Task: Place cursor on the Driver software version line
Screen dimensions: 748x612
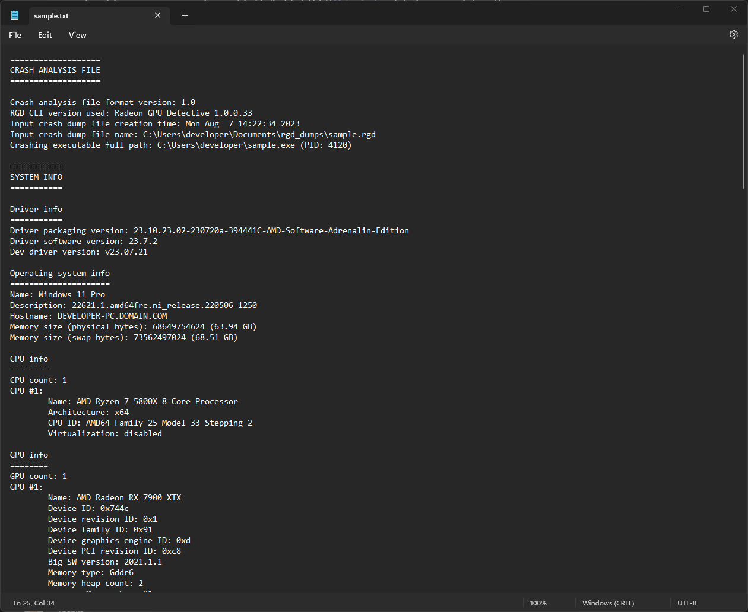Action: (x=83, y=241)
